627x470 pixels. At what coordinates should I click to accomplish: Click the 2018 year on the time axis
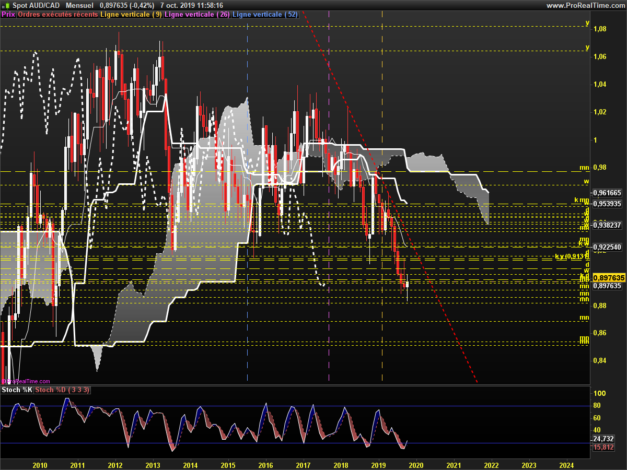point(341,465)
